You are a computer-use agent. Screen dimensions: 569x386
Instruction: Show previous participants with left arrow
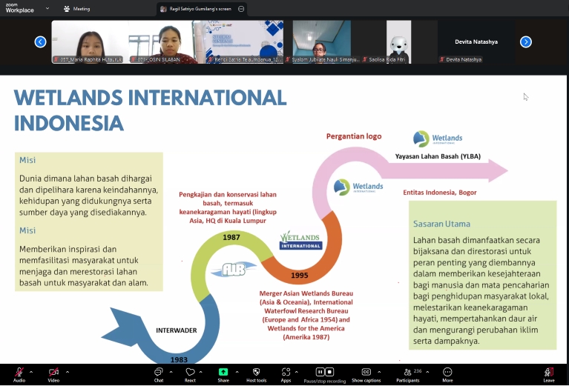click(x=40, y=42)
